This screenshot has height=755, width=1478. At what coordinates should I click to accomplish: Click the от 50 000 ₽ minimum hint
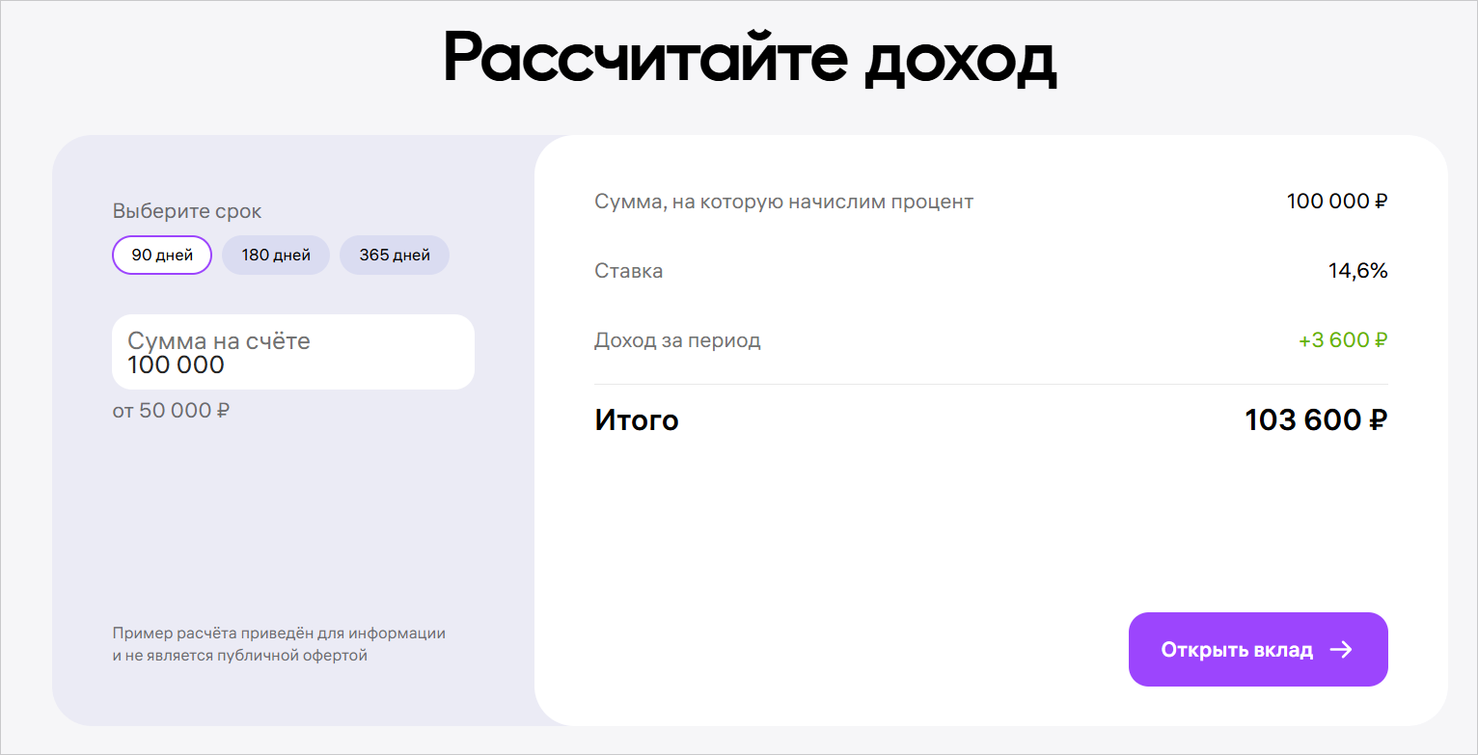click(171, 411)
